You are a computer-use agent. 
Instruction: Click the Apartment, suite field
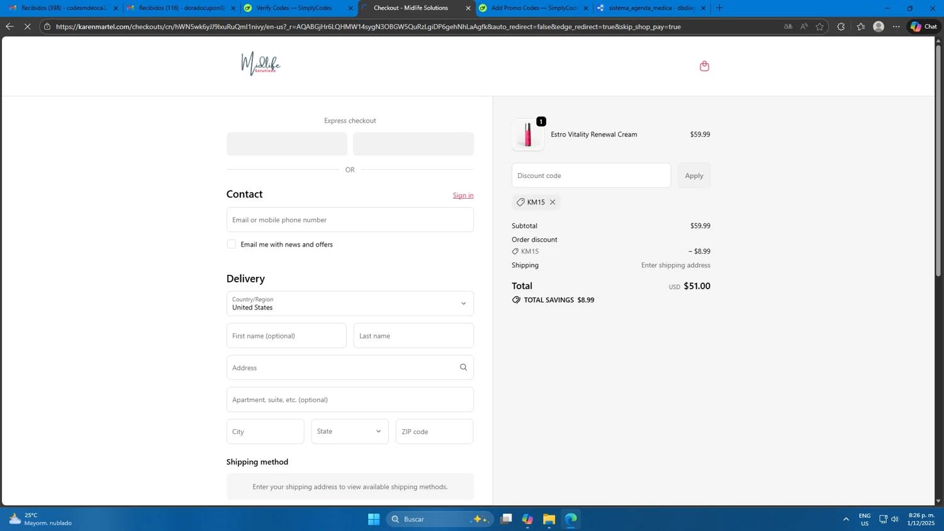350,400
